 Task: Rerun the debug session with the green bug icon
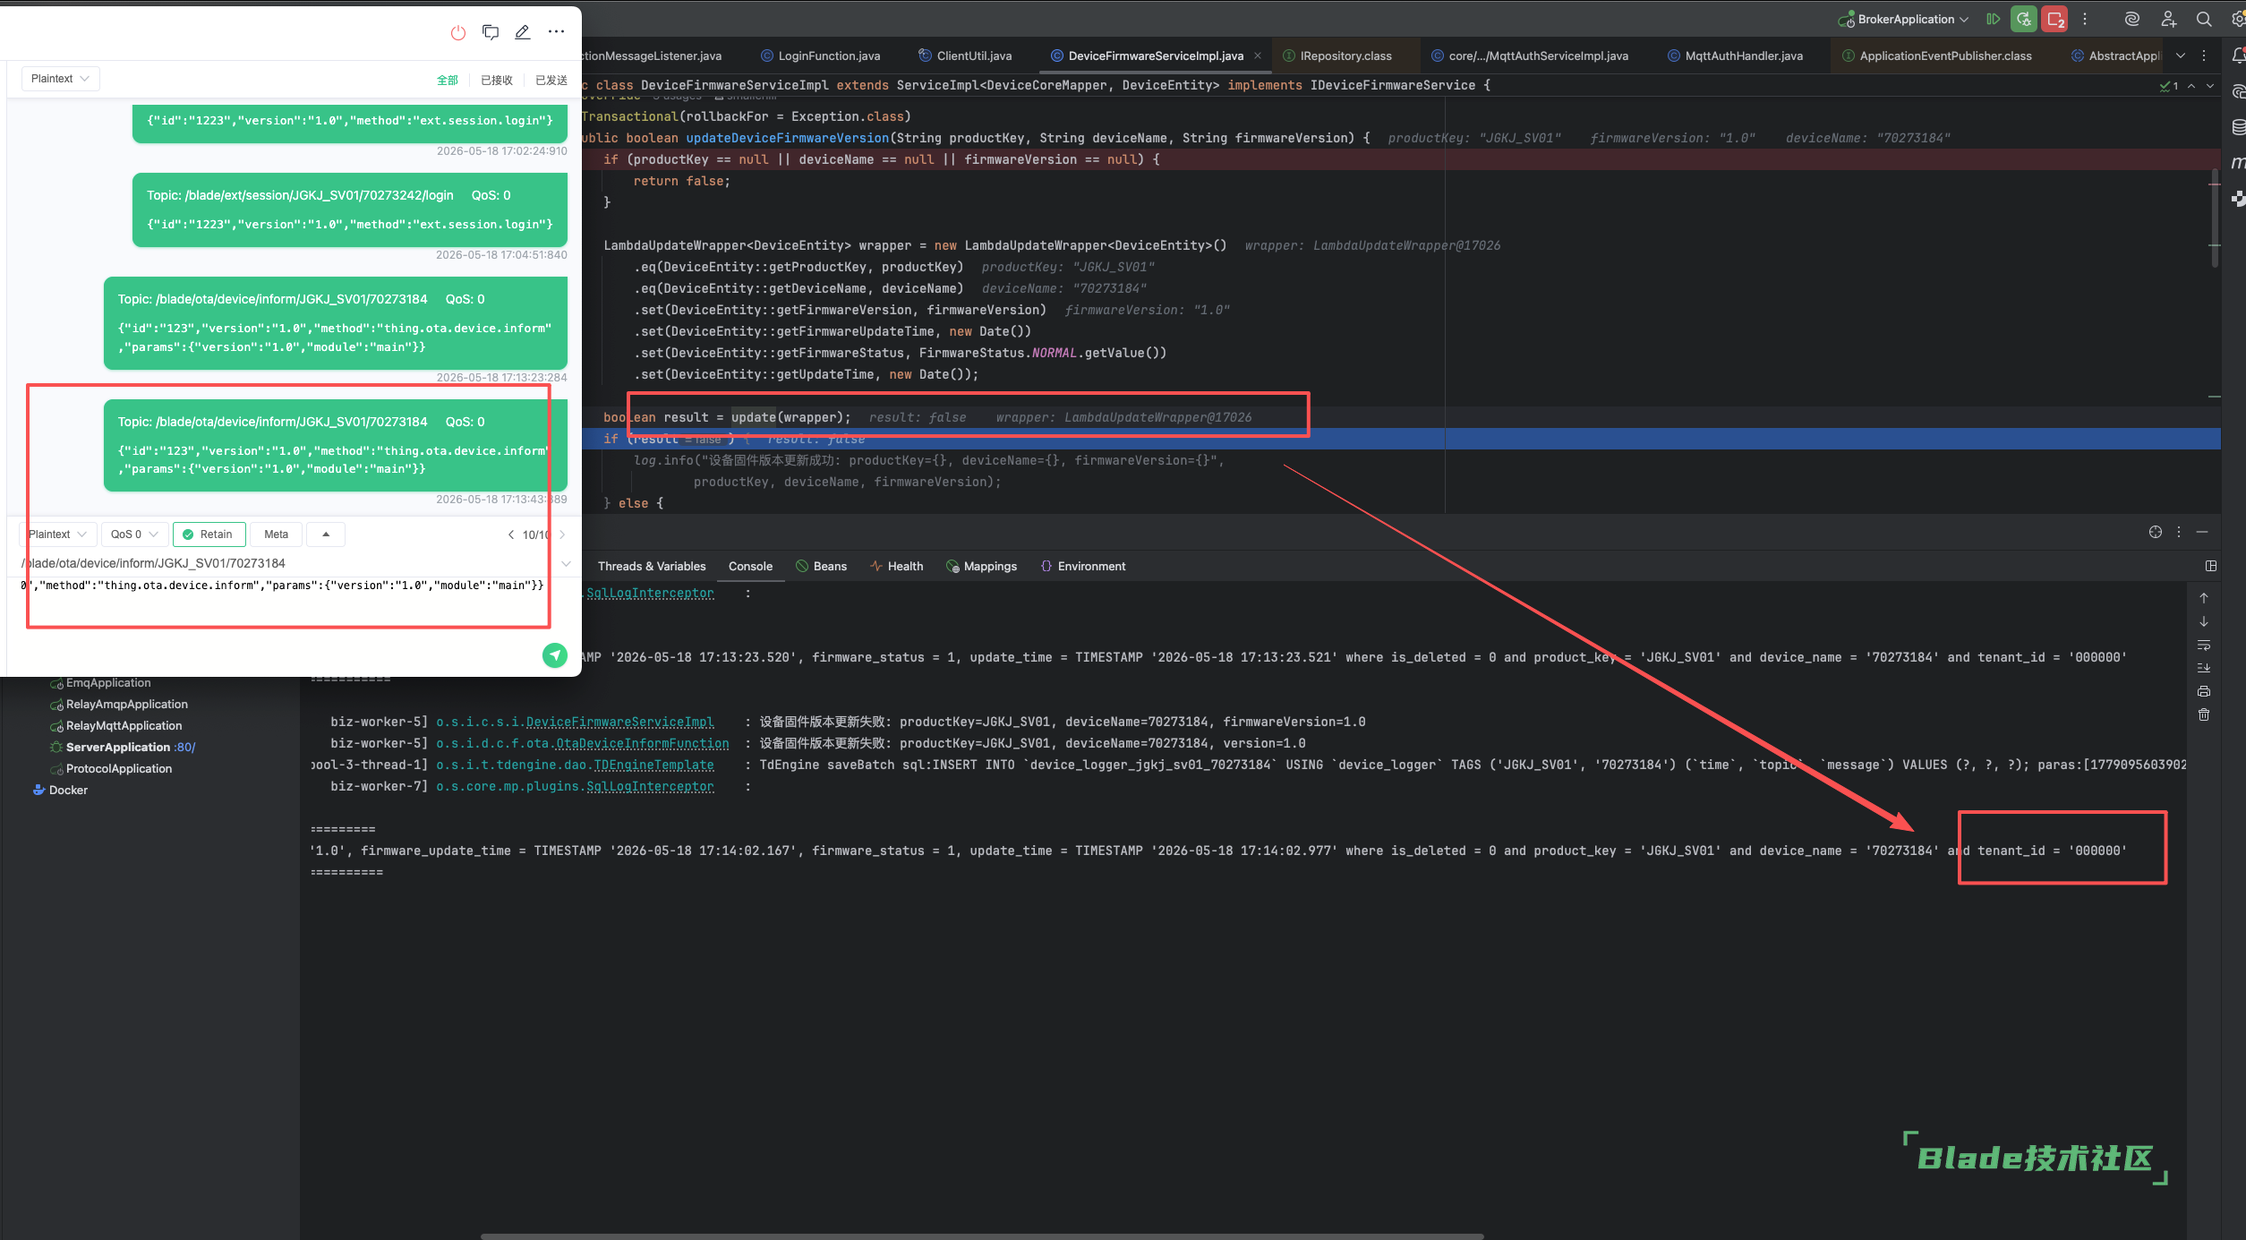pyautogui.click(x=2024, y=19)
